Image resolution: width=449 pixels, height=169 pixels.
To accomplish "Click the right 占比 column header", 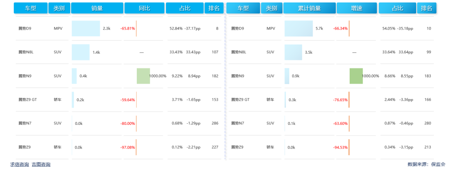I will click(x=397, y=8).
